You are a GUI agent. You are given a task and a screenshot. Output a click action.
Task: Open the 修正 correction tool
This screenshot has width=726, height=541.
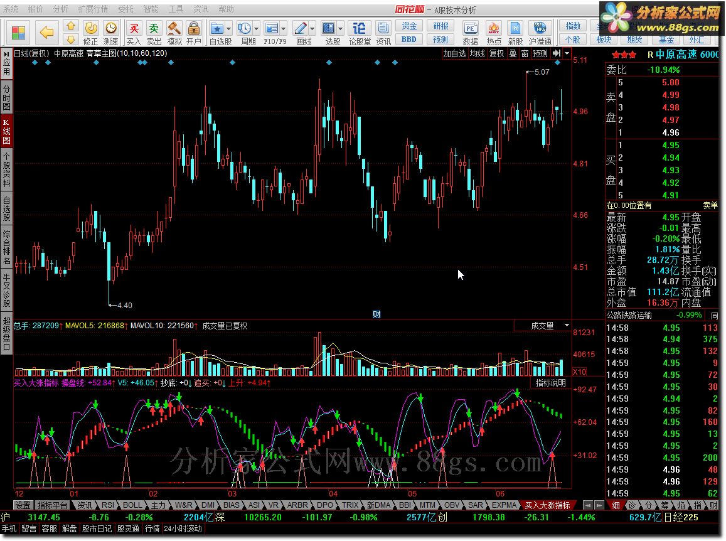91,33
